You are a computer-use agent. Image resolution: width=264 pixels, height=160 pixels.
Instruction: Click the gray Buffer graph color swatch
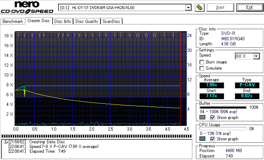click(x=202, y=118)
